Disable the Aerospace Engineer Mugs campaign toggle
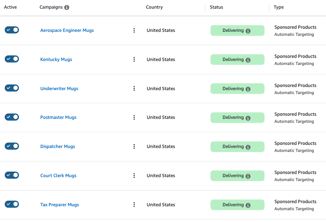This screenshot has width=326, height=222. [x=12, y=30]
